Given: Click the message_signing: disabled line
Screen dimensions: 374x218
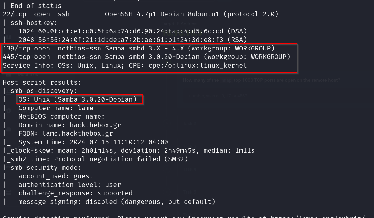Looking at the screenshot, I should pos(117,202).
